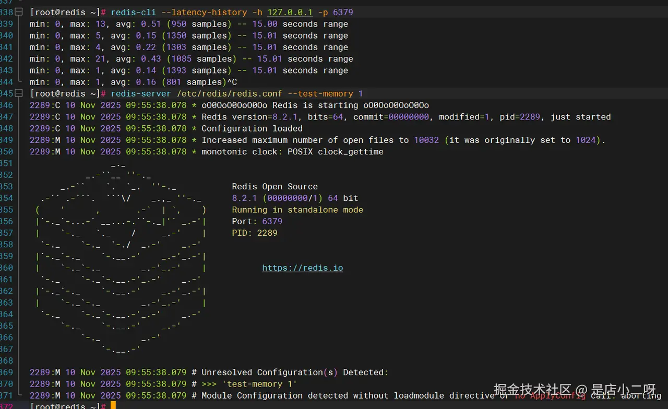Select line number 346 in the gutter
The image size is (668, 409).
[6, 105]
